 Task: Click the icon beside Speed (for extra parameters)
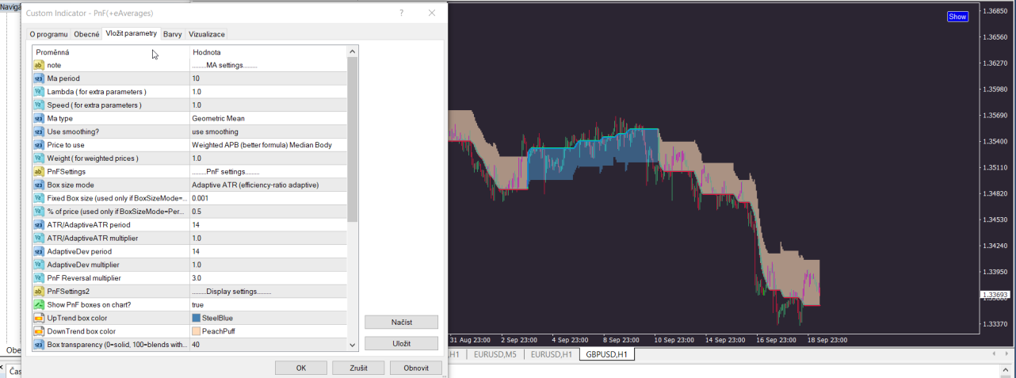39,105
